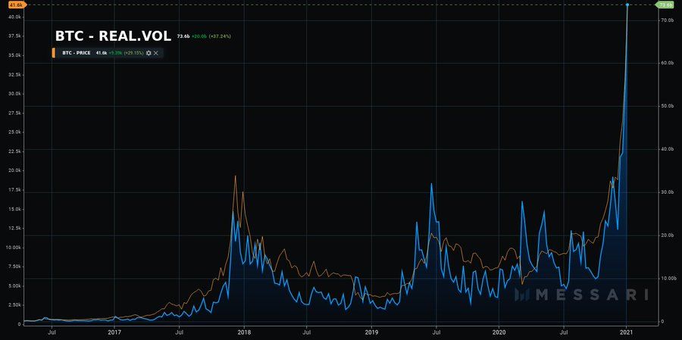Click the 10.0k left price axis label
The image size is (682, 340).
click(14, 248)
